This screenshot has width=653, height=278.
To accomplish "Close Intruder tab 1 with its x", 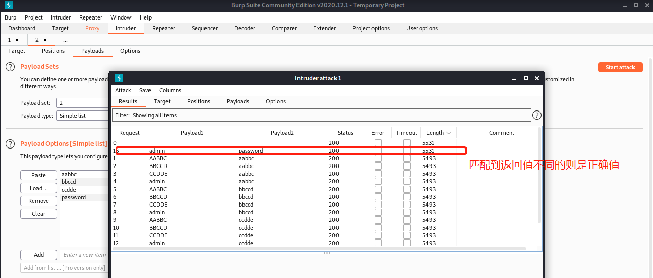I will pos(17,40).
